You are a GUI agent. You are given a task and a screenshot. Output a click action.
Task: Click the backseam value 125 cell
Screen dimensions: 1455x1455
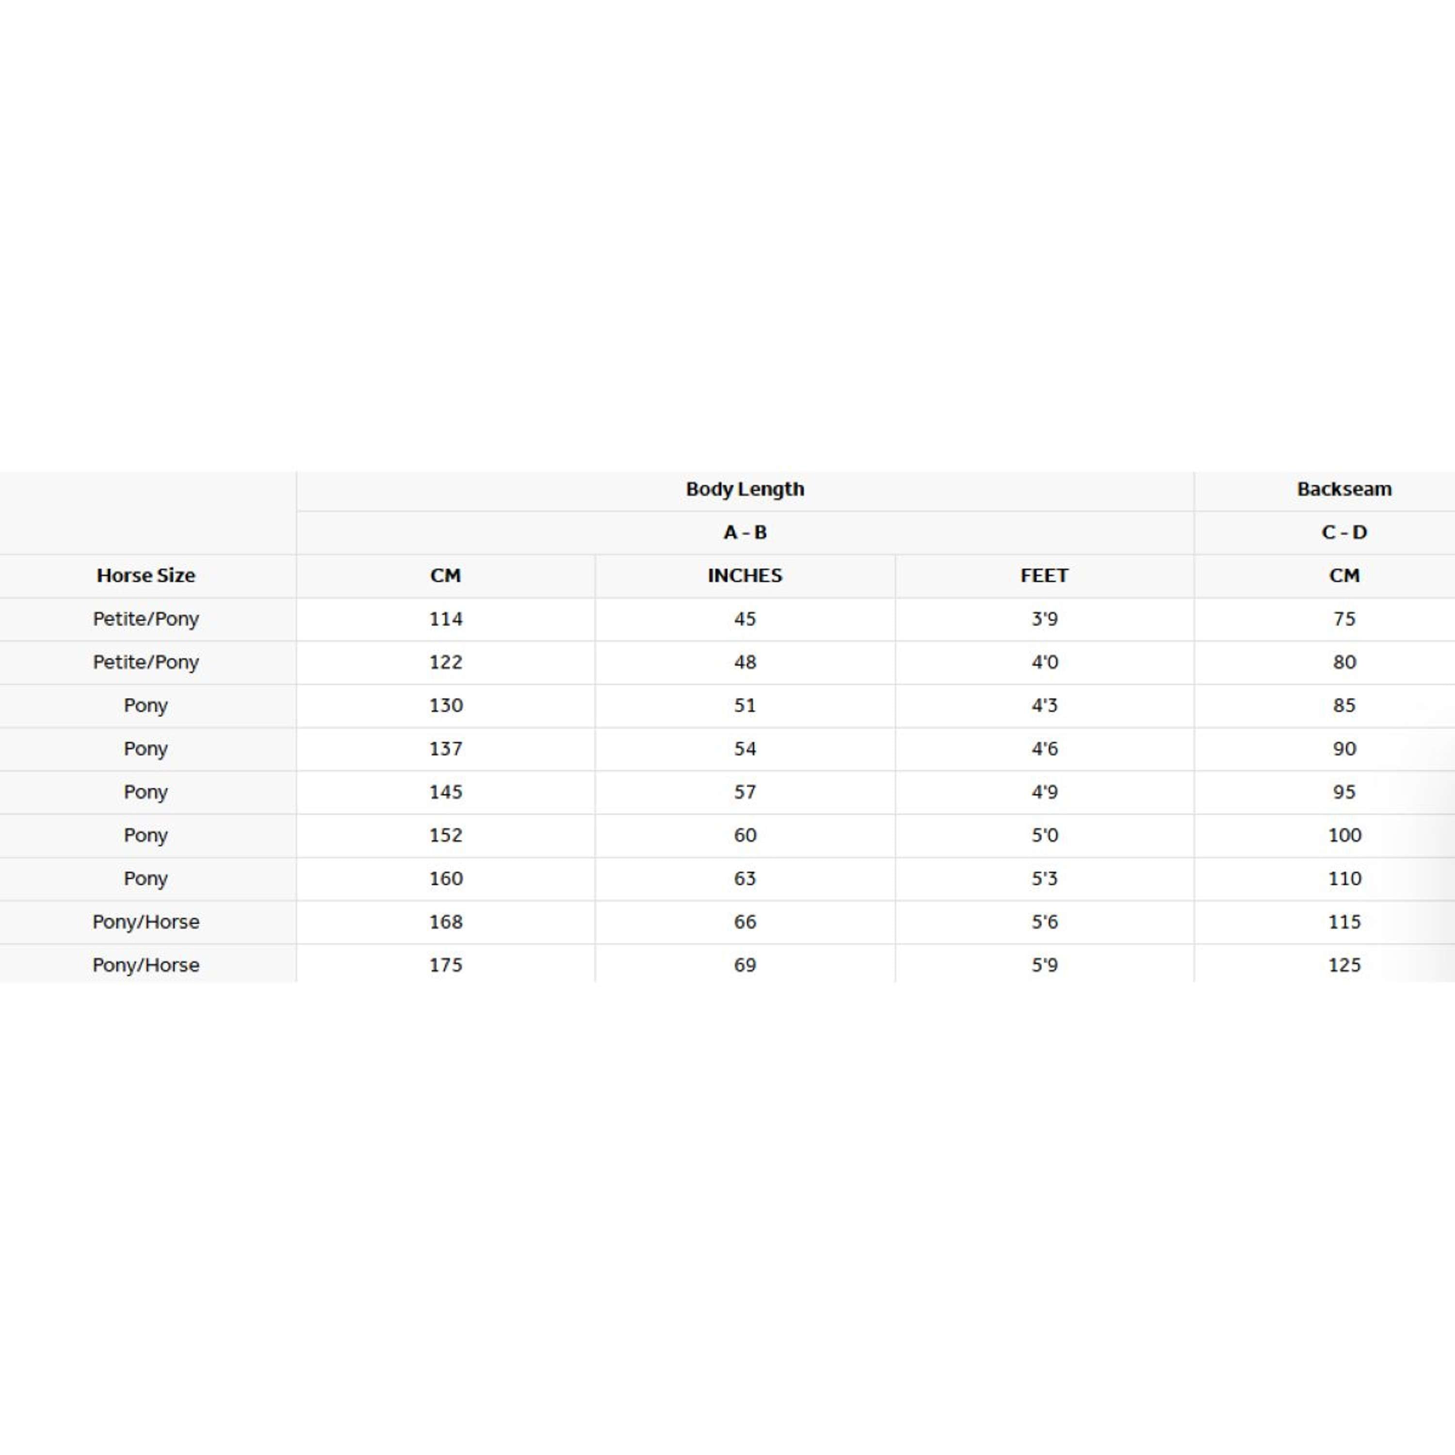coord(1343,965)
